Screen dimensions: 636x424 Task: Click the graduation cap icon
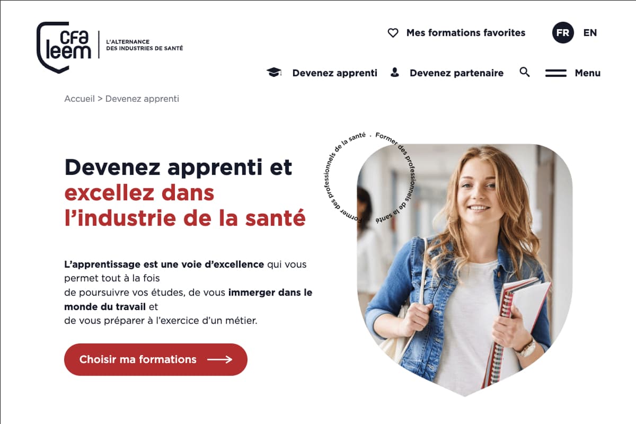(x=274, y=73)
